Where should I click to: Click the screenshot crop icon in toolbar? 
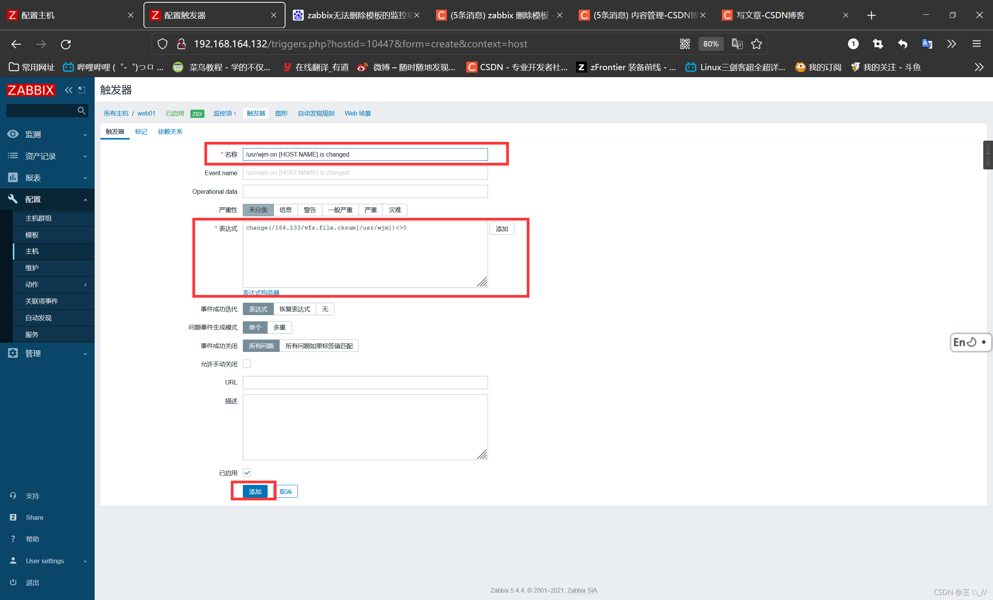(878, 44)
